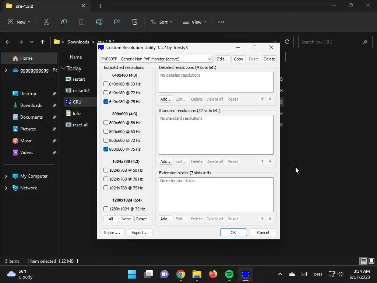
Task: Click the extension blocks move down arrow
Action: (x=270, y=219)
